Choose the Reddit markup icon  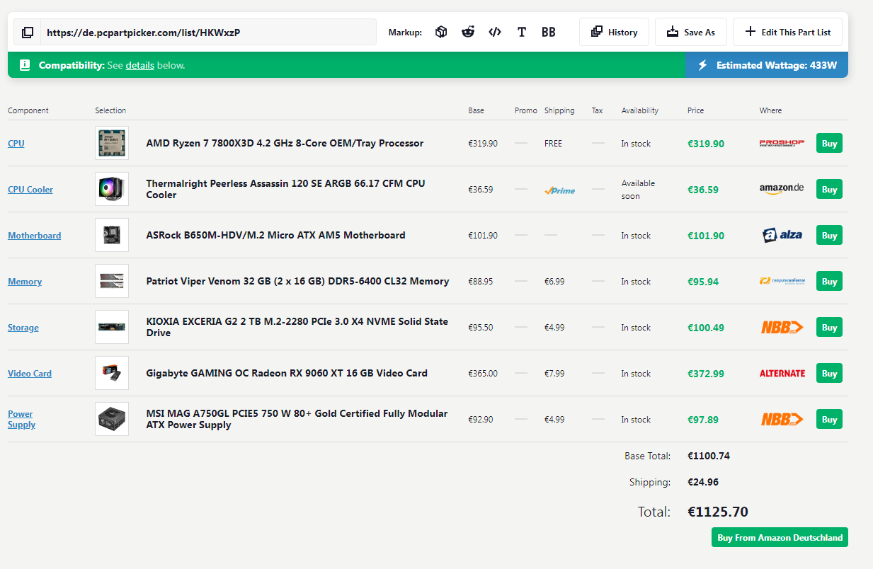pyautogui.click(x=468, y=32)
